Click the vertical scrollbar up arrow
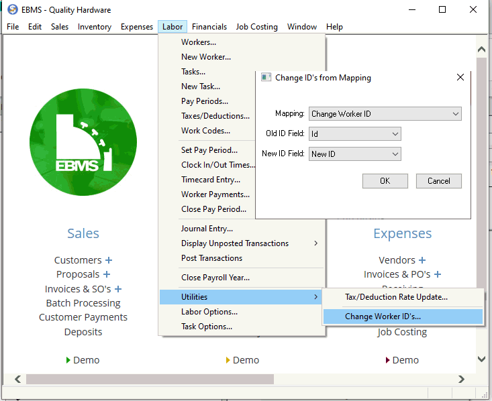The width and height of the screenshot is (492, 401). click(481, 49)
